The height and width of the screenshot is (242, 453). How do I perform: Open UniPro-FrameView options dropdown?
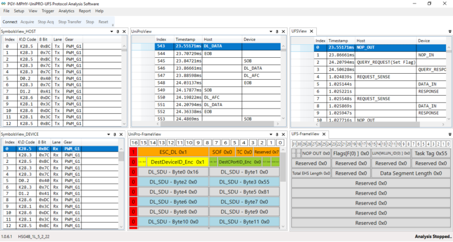pyautogui.click(x=271, y=135)
